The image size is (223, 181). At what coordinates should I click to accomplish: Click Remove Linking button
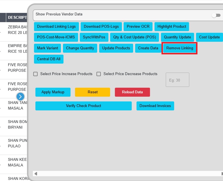click(x=180, y=48)
